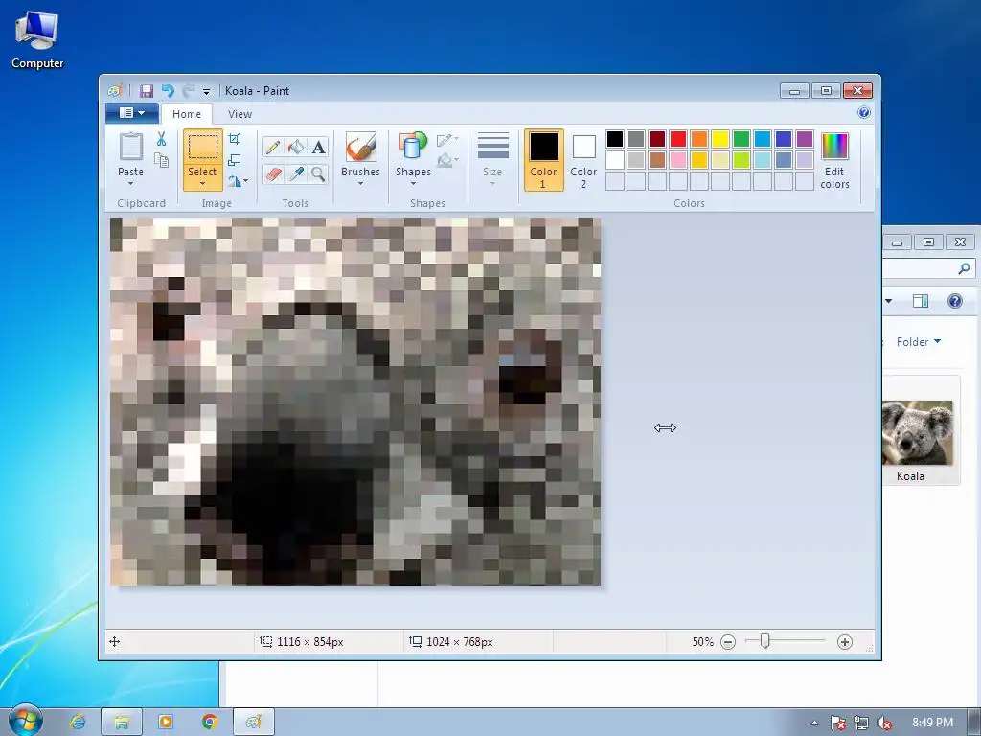Click the Undo arrow in title bar
Screen dimensions: 981x736
(168, 91)
